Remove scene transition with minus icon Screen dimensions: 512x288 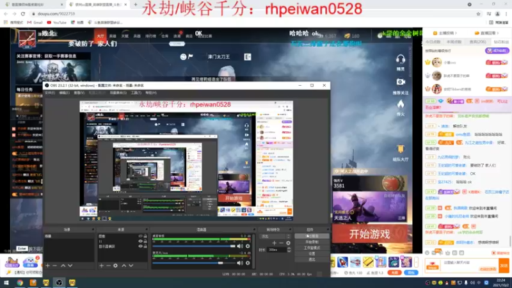281,243
